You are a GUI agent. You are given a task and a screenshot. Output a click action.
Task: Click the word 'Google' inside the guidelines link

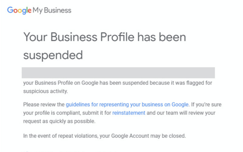point(180,105)
